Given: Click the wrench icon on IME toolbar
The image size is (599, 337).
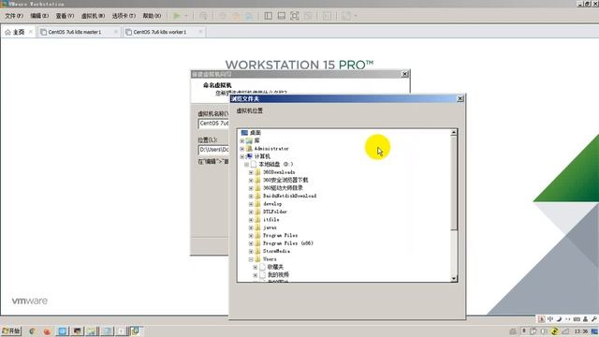Looking at the screenshot, I should click(593, 319).
